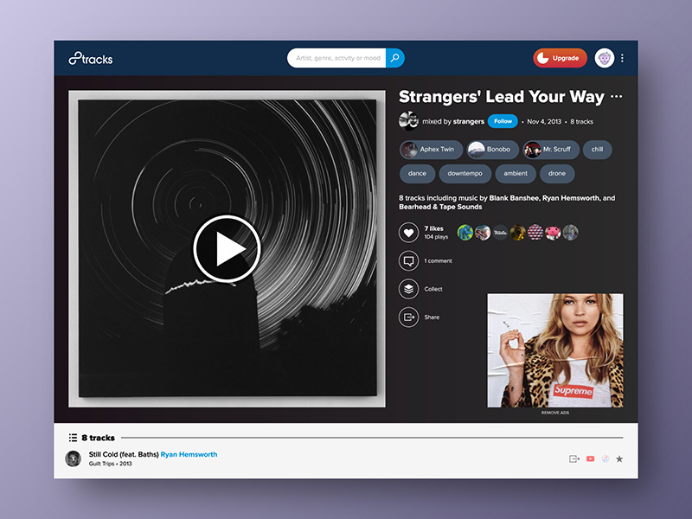Select the chill tag
The image size is (692, 519).
coord(597,150)
